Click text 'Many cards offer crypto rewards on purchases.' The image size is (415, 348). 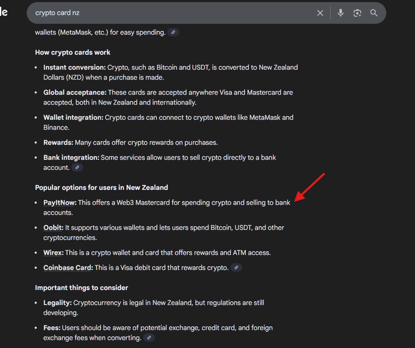pos(147,143)
